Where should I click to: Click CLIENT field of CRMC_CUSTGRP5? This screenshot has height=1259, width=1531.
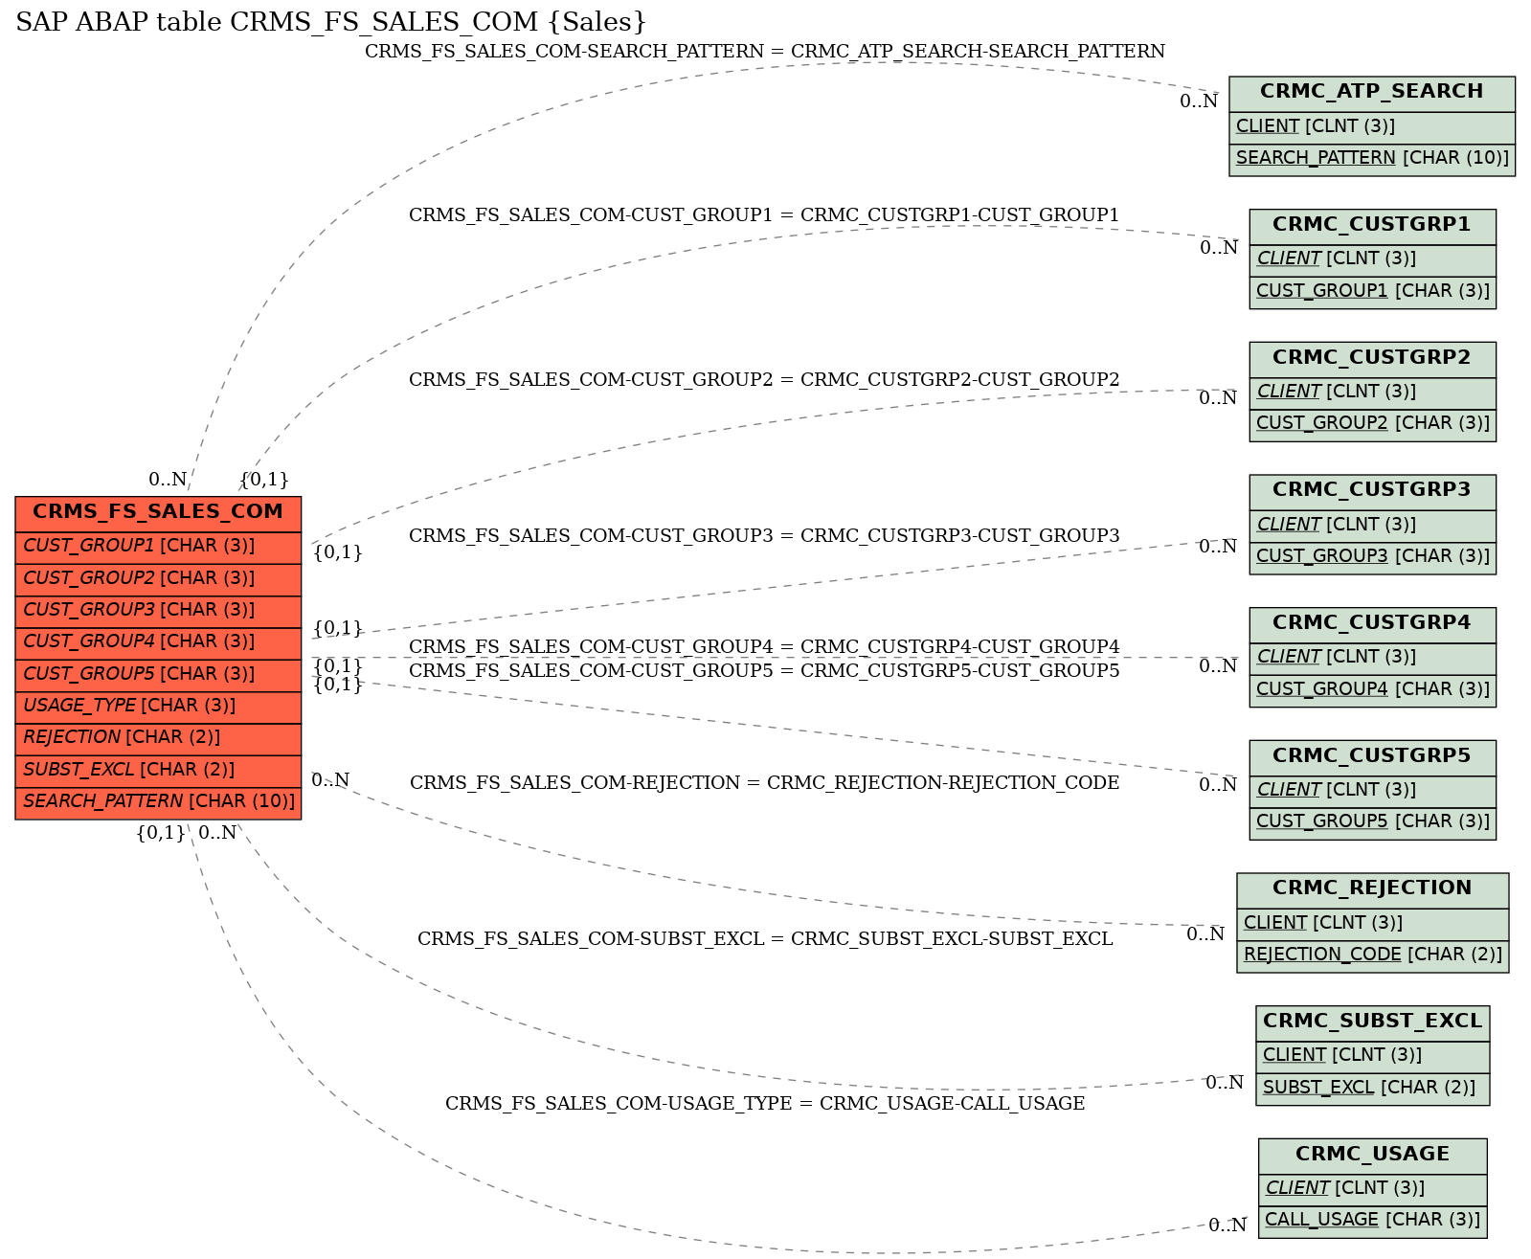[x=1372, y=791]
